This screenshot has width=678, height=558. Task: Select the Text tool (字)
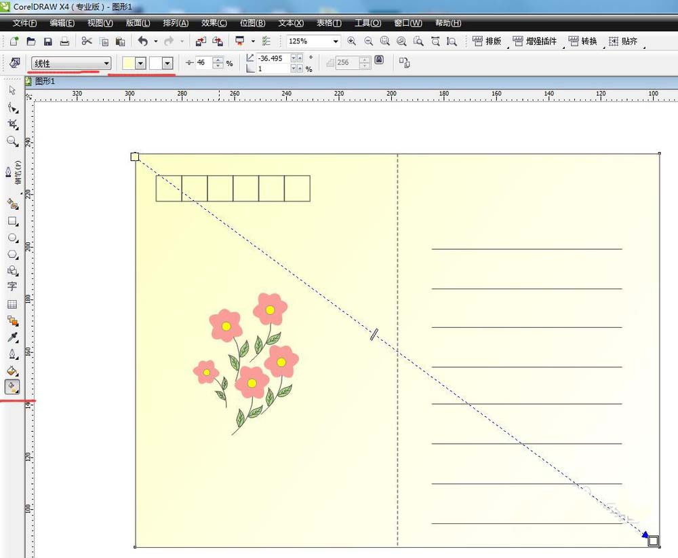coord(12,286)
